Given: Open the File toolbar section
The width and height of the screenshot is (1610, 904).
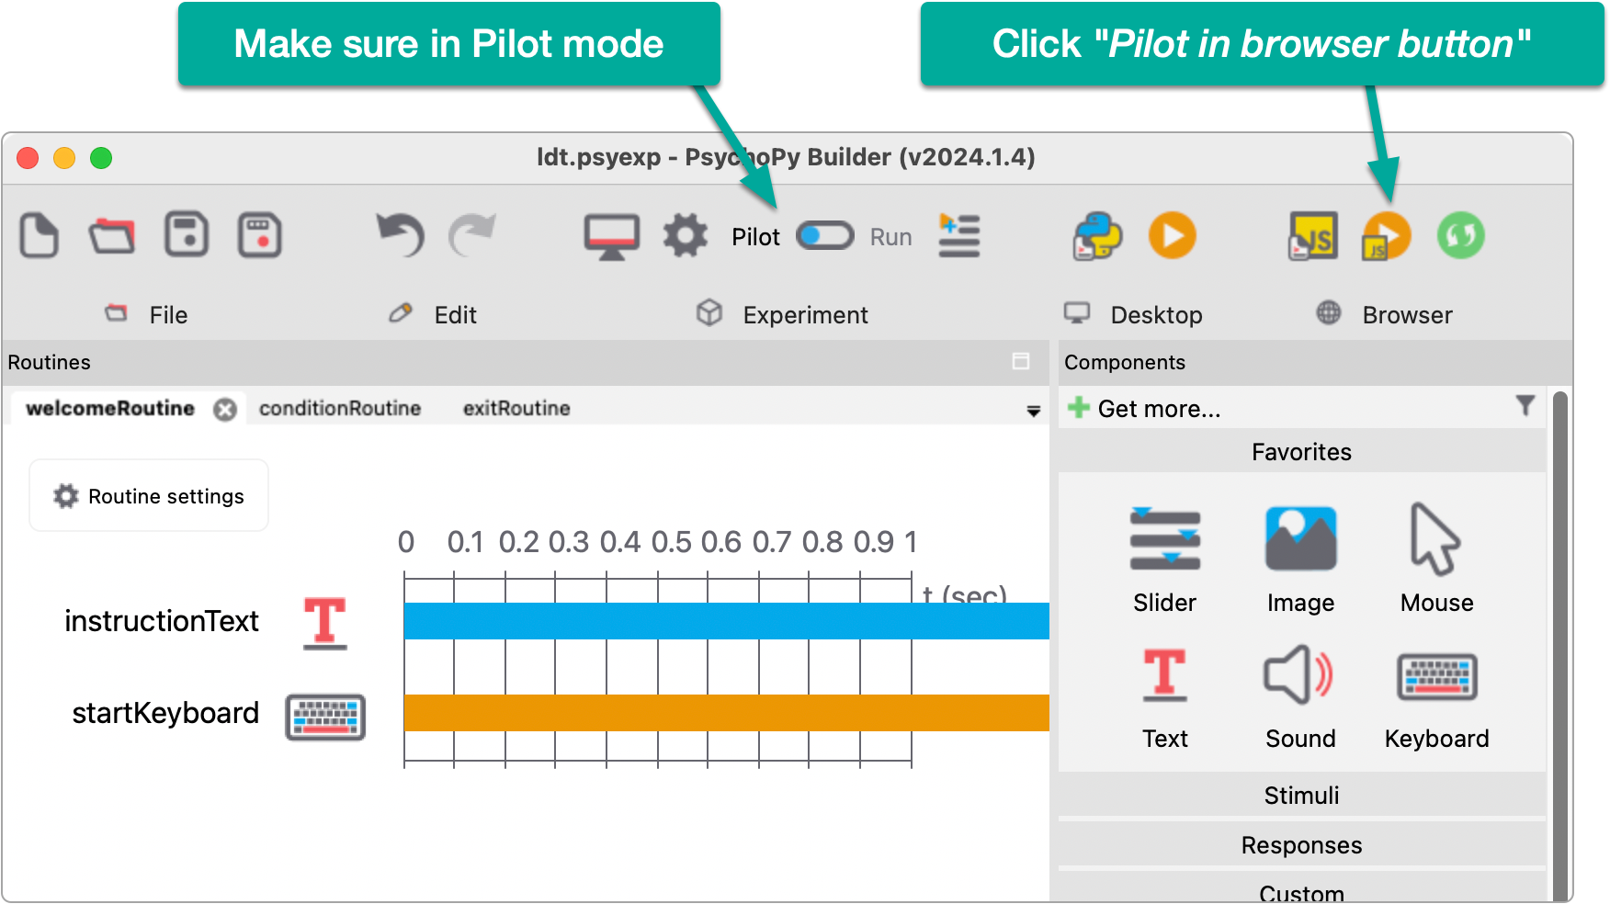Looking at the screenshot, I should [x=147, y=314].
